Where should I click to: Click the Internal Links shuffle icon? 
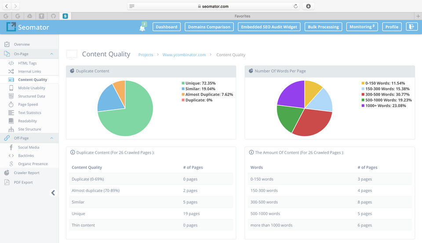(11, 71)
